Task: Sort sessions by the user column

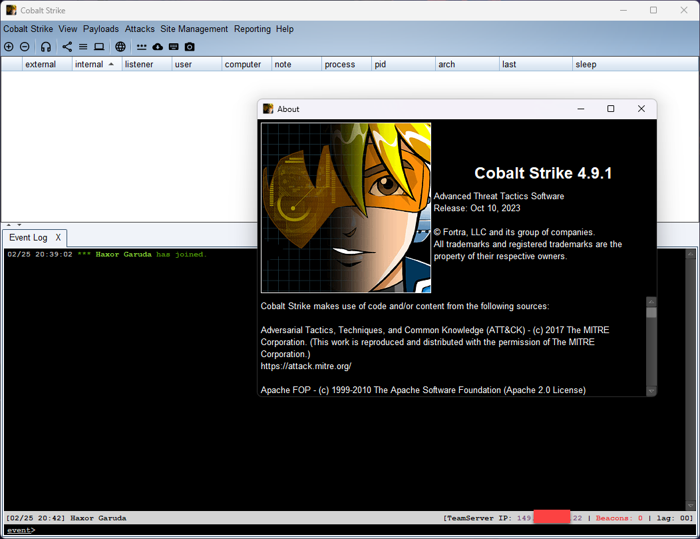Action: coord(197,65)
